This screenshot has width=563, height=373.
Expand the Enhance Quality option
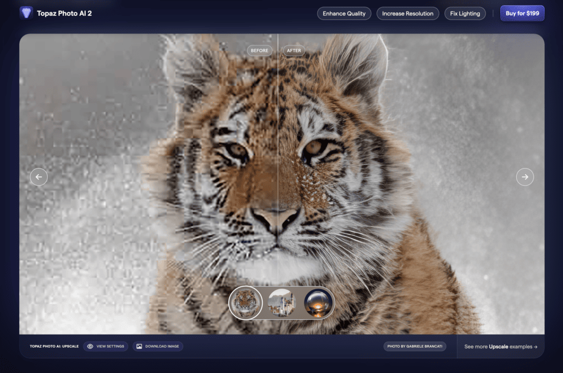click(344, 13)
